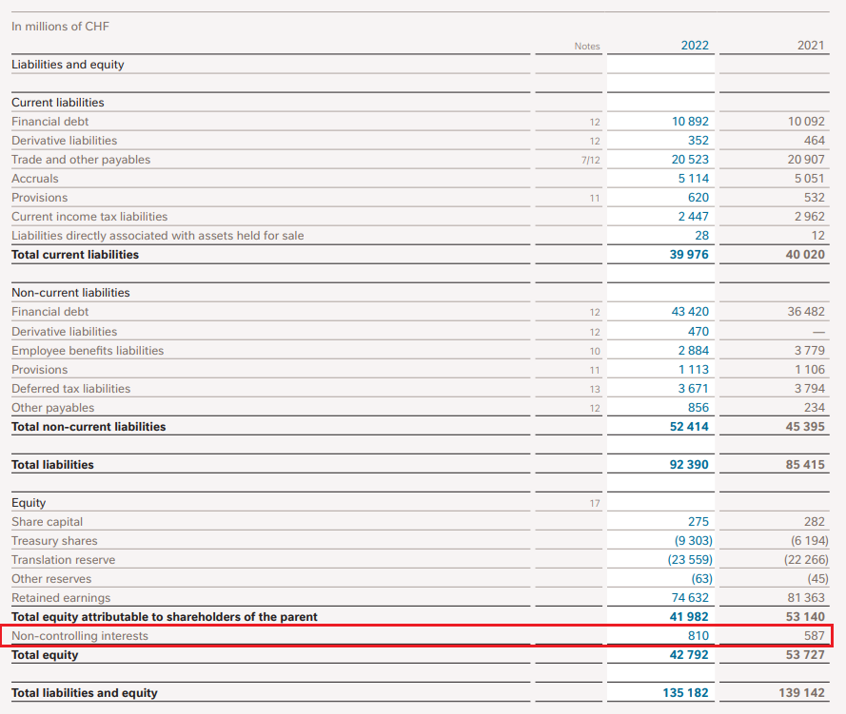
Task: Click Total liabilities and equity 2021 value
Action: (802, 693)
